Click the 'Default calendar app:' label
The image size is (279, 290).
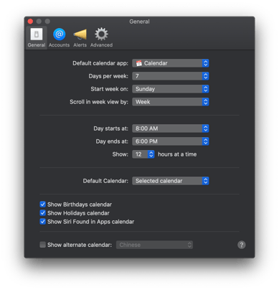point(100,63)
